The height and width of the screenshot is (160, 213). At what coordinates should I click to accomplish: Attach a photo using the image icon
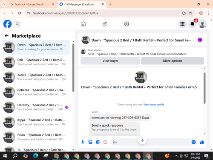pos(90,142)
